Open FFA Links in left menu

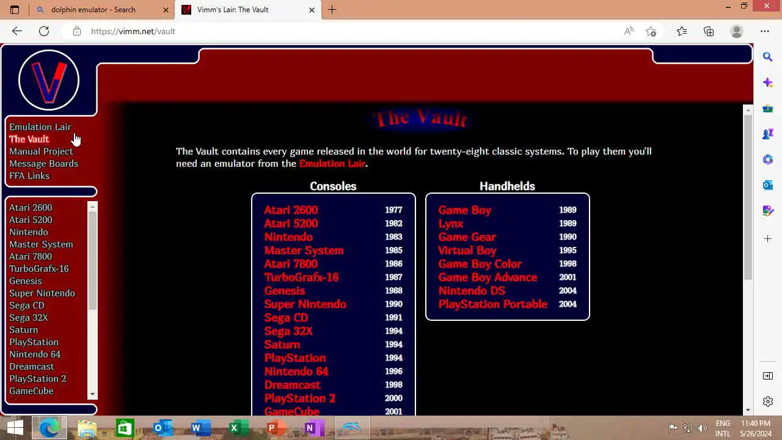[29, 176]
